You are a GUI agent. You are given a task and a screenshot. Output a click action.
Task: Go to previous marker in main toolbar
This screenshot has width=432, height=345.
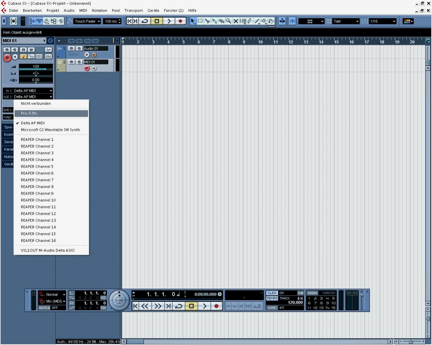click(x=129, y=21)
